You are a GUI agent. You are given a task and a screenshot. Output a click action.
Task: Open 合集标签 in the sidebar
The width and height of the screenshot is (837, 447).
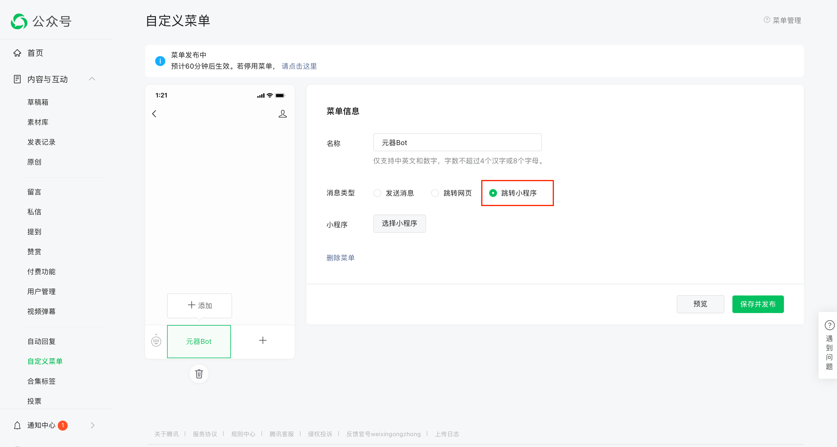coord(42,381)
